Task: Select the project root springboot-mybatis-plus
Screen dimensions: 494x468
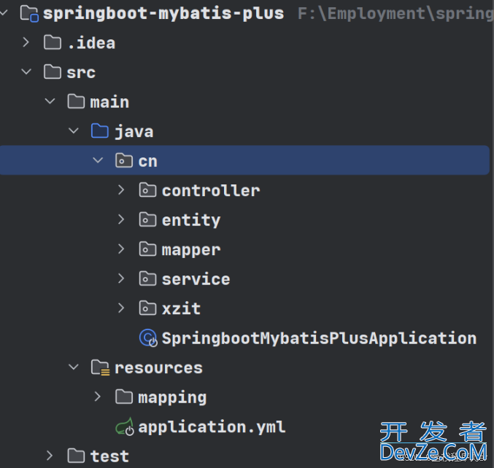Action: (163, 13)
